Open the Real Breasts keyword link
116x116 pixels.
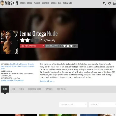coord(23,66)
